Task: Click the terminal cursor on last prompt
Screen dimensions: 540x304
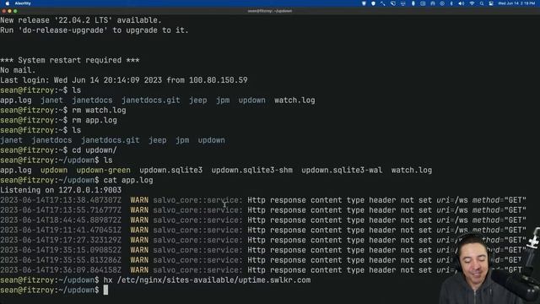Action: coord(105,290)
